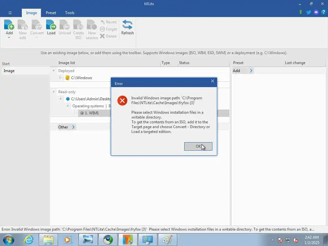Click the muted volume tray icon
The image size is (328, 246).
click(x=296, y=240)
